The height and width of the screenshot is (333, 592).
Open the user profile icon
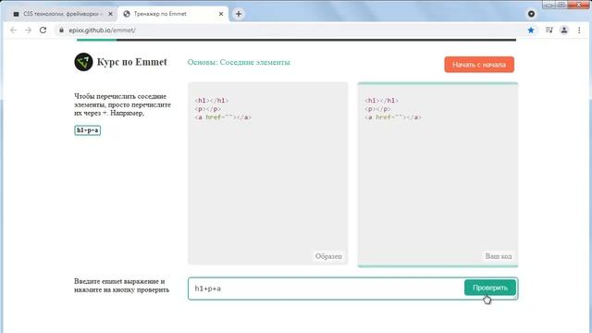(564, 31)
